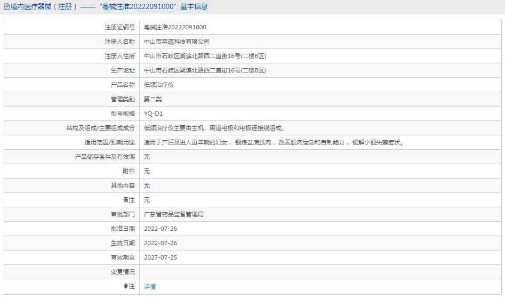Viewport: 505px width, 299px height.
Task: Click the bulb icon beside 注 label
Action: (126, 286)
